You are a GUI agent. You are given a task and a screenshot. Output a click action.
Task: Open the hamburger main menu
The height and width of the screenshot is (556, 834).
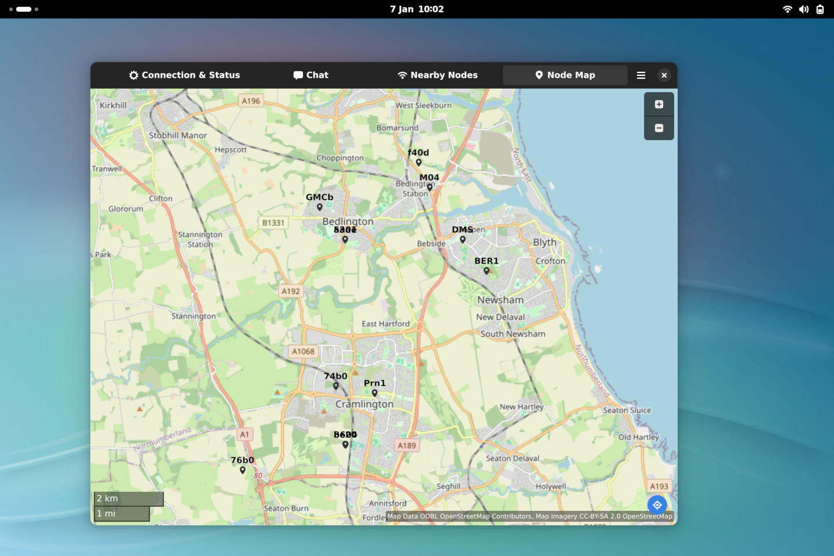pyautogui.click(x=641, y=75)
